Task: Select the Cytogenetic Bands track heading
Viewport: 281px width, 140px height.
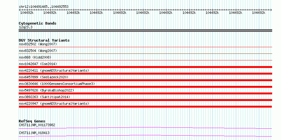Action: pos(38,23)
